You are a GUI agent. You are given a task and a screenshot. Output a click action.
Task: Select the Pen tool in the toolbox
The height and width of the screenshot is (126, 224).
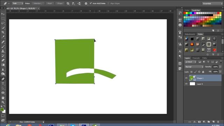3,79
